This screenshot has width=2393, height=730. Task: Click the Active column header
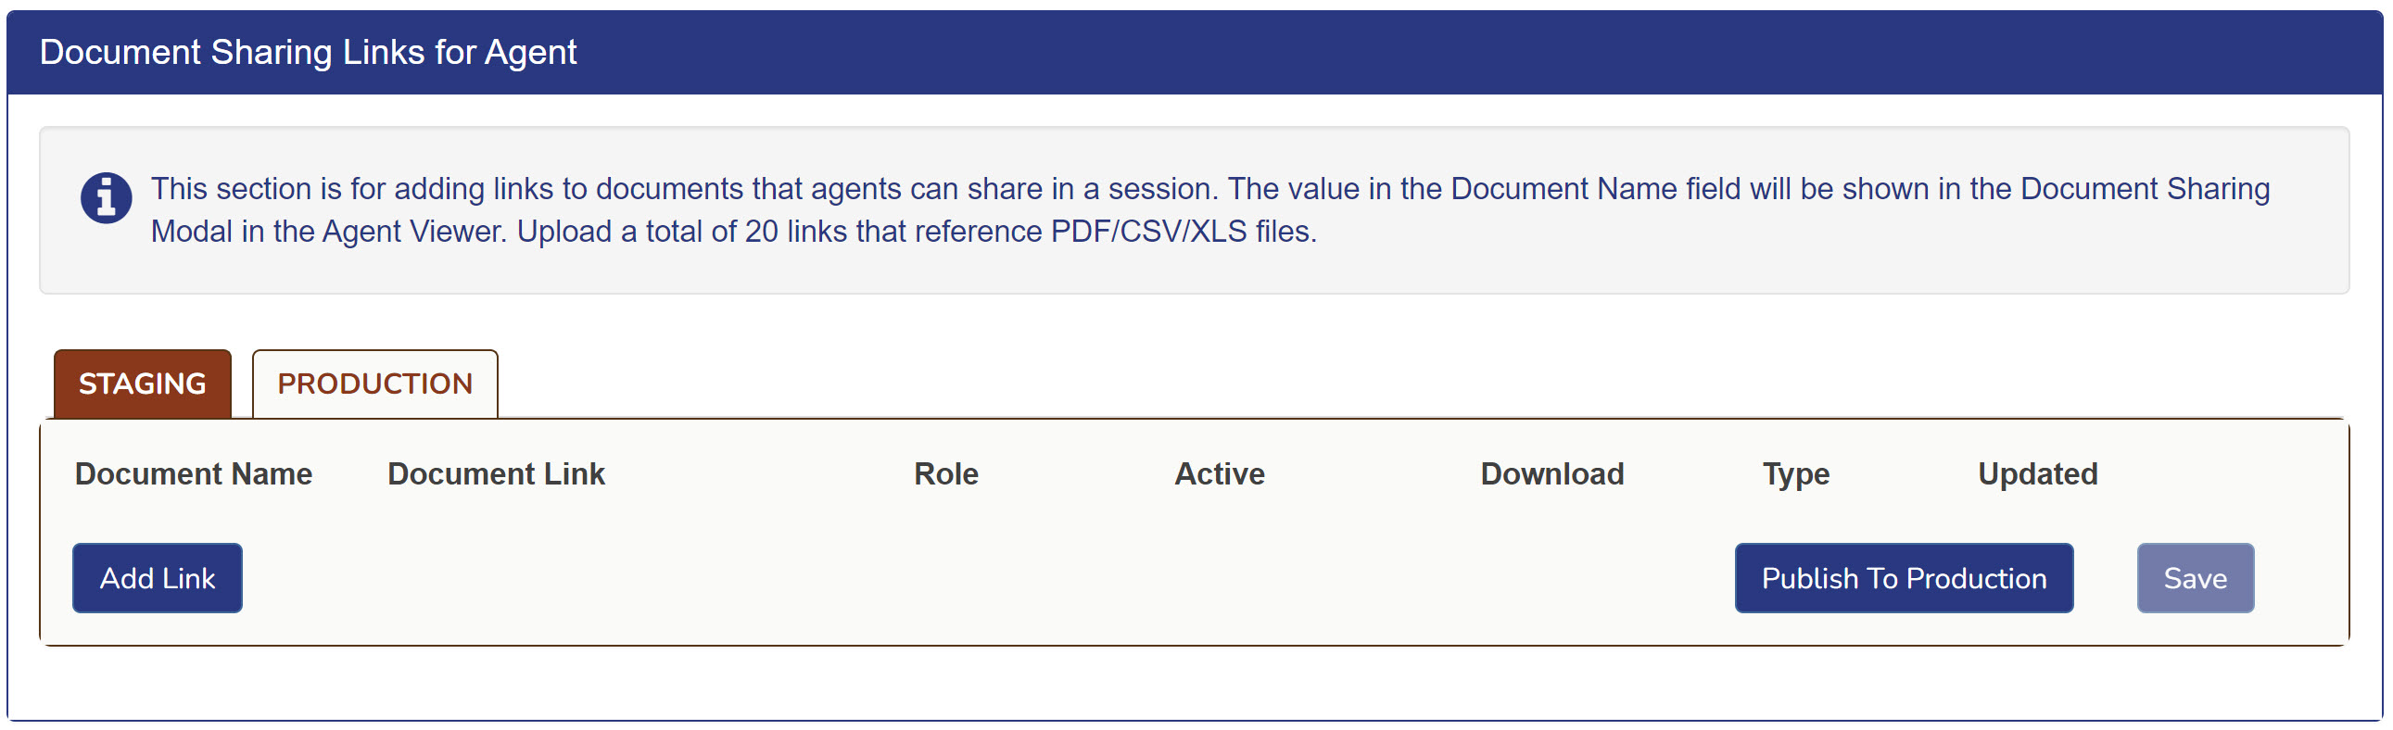(x=1219, y=473)
